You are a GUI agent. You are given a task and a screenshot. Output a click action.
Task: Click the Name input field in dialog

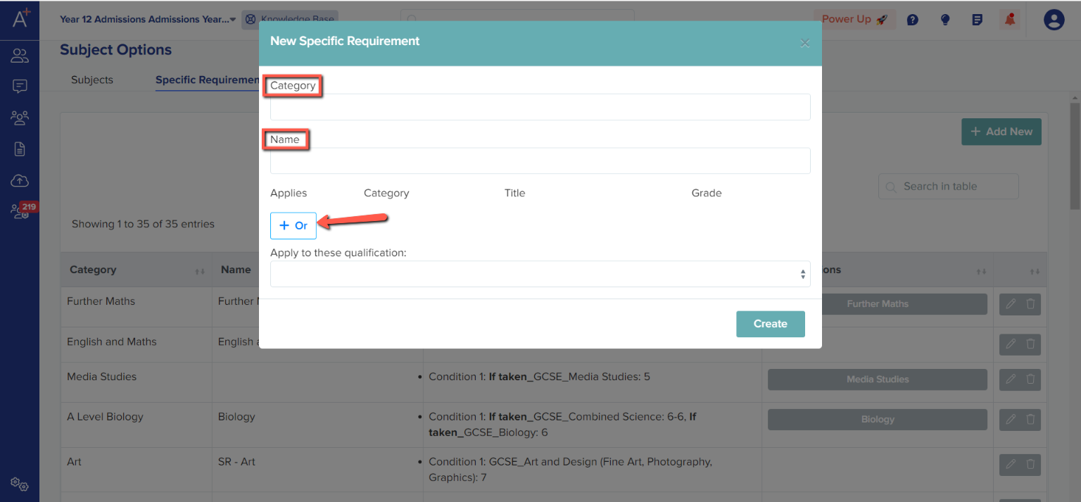point(540,161)
